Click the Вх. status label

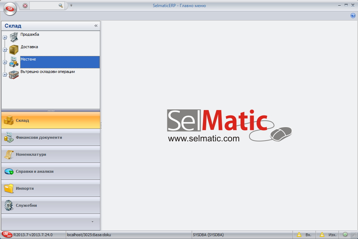[x=308, y=235]
